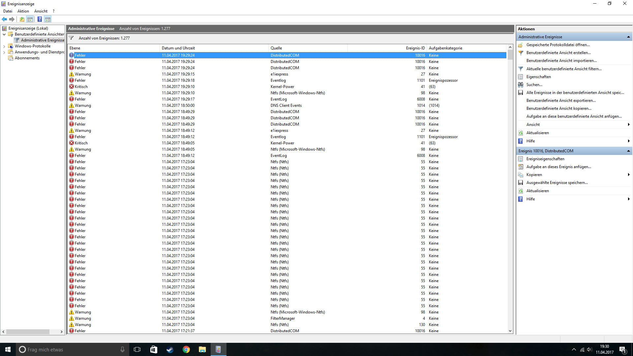Click 'Ausgewählte Ereignisse speichern...' action

point(557,183)
